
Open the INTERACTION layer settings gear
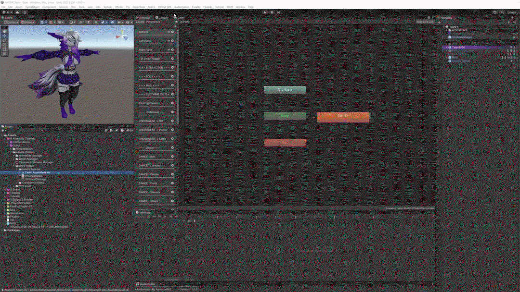tap(172, 67)
